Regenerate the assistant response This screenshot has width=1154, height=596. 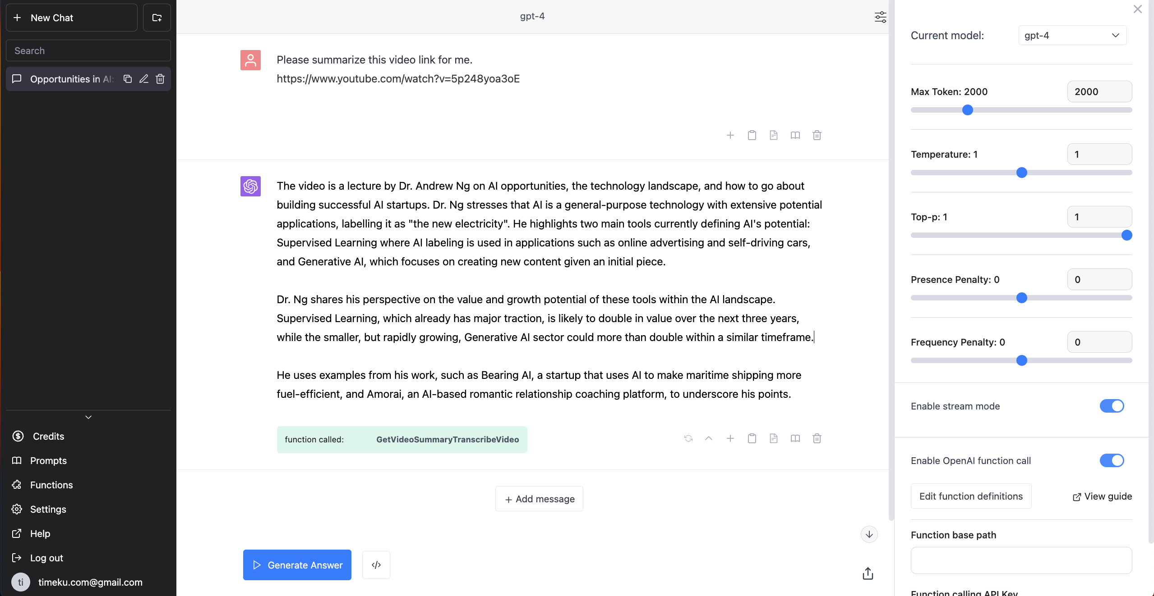pos(688,438)
